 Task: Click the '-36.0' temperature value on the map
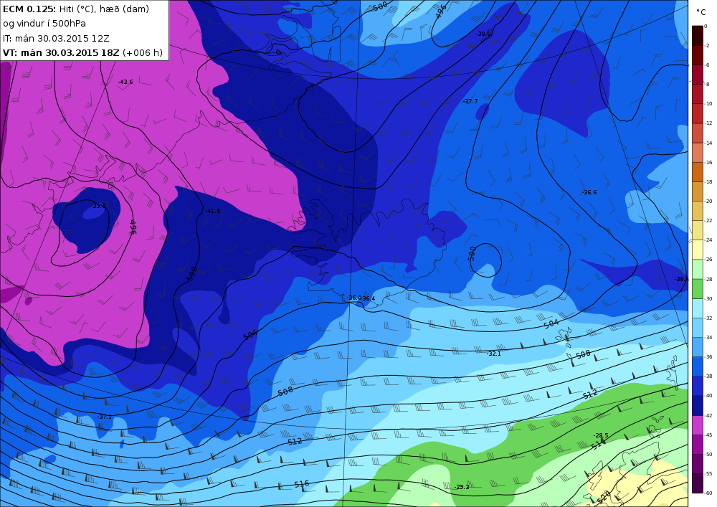353,298
